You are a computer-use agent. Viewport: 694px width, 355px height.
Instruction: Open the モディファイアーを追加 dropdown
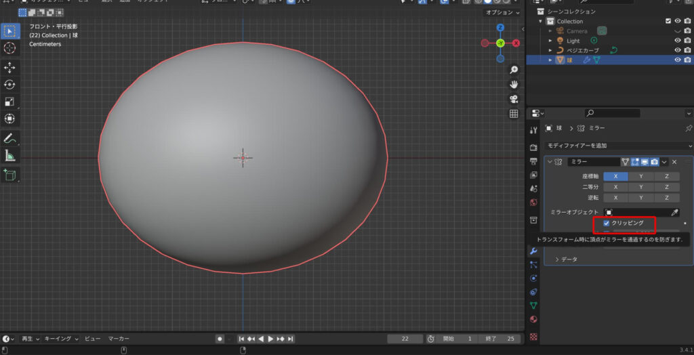[619, 146]
